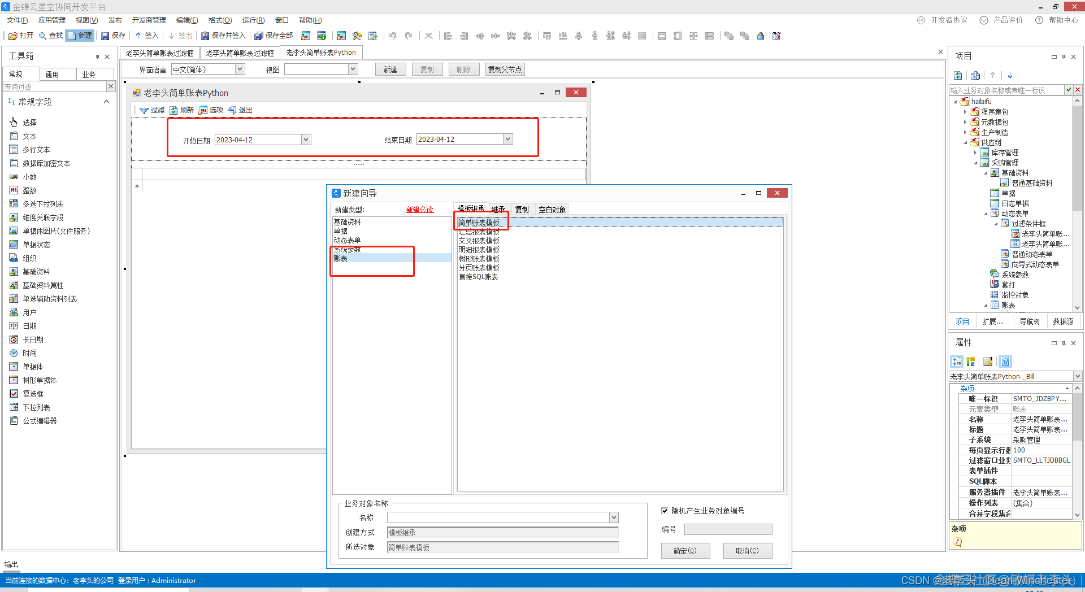This screenshot has width=1085, height=592.
Task: Click the green check search confirm icon
Action: pos(1069,90)
